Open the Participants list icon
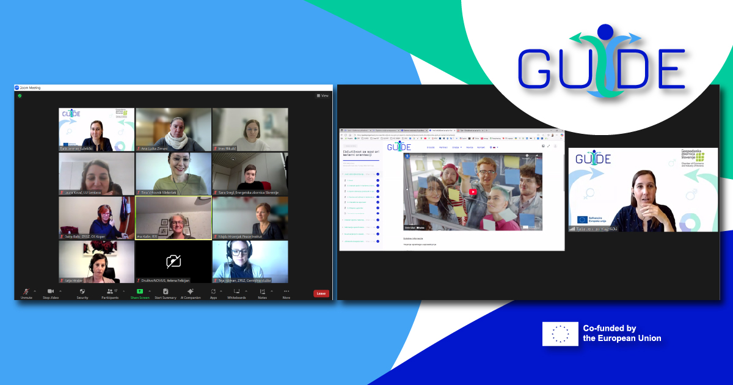Image resolution: width=733 pixels, height=385 pixels. point(109,291)
